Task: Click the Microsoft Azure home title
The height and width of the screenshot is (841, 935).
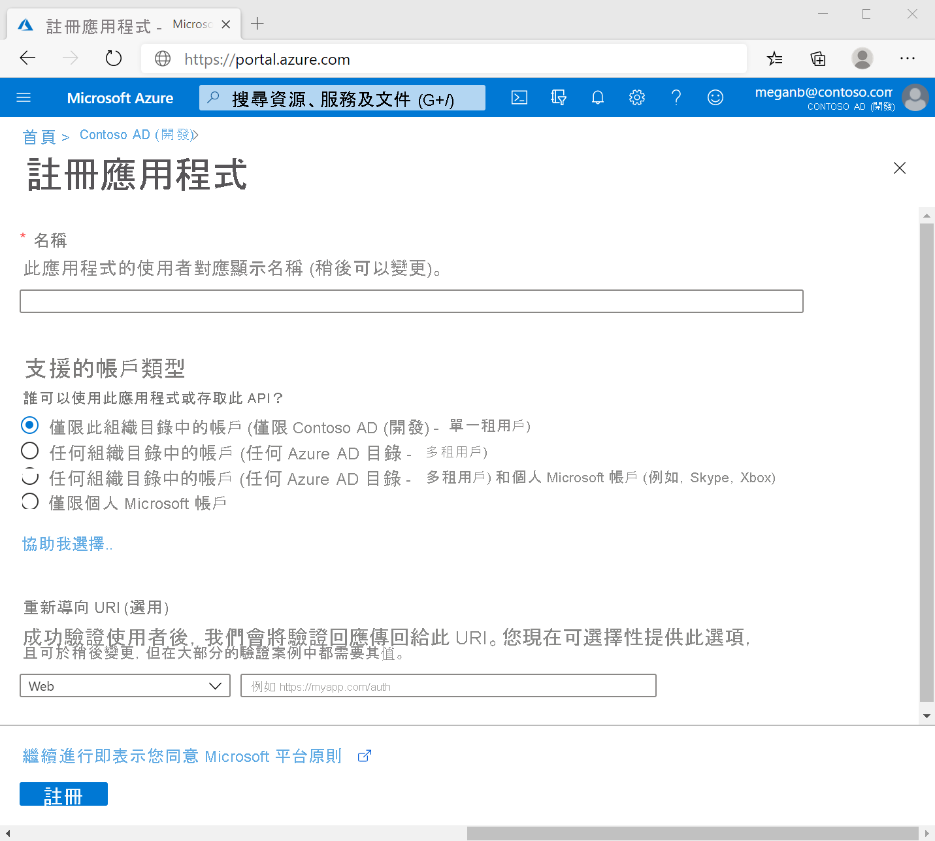Action: 120,98
